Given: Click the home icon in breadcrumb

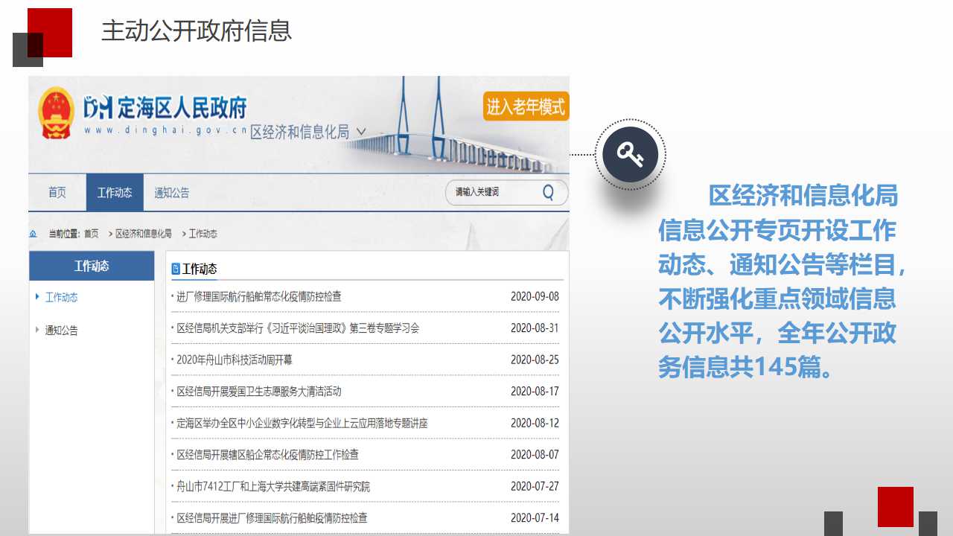Looking at the screenshot, I should (33, 234).
